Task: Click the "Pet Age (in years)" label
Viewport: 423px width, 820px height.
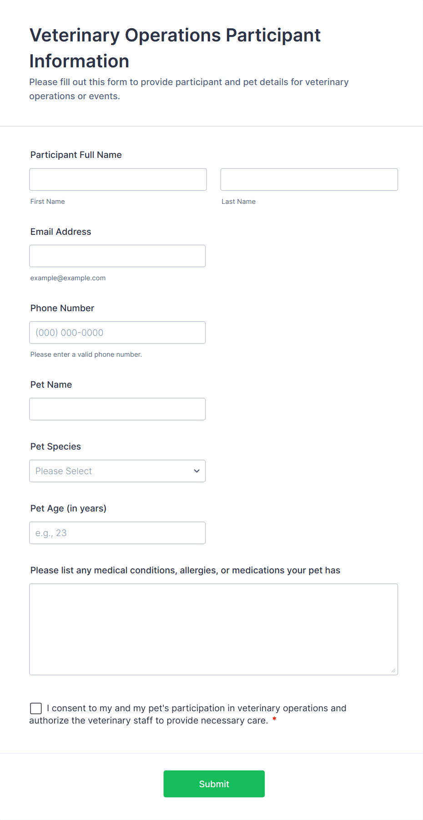Action: point(68,508)
